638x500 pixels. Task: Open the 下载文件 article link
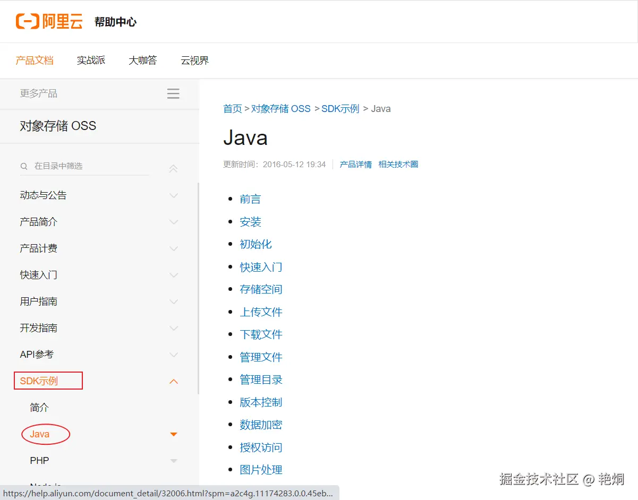click(261, 334)
